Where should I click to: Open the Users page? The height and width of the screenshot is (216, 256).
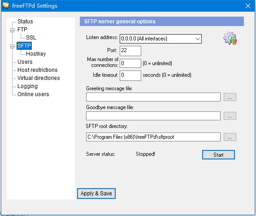25,62
